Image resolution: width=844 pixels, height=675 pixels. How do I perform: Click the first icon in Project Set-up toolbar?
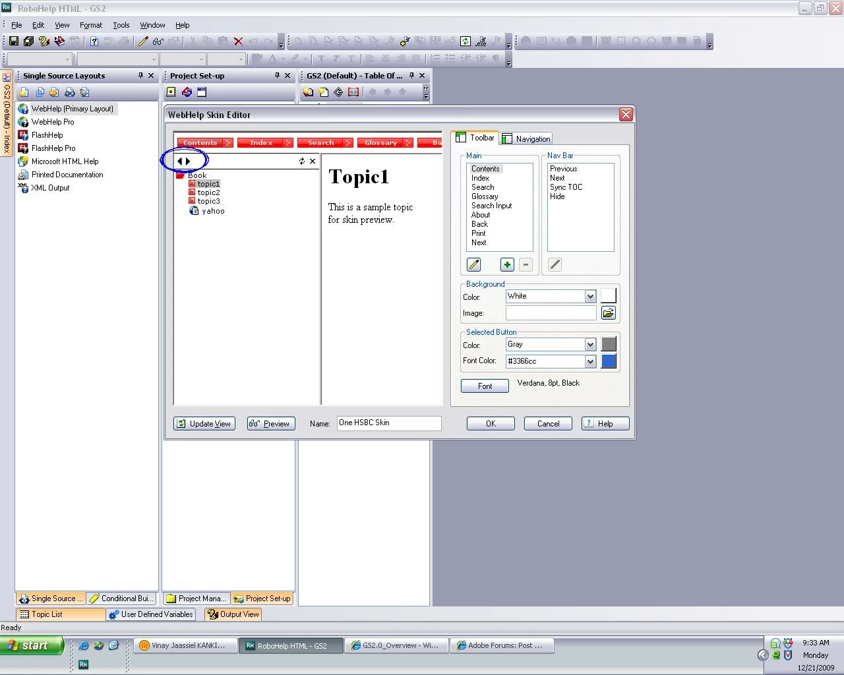[171, 92]
